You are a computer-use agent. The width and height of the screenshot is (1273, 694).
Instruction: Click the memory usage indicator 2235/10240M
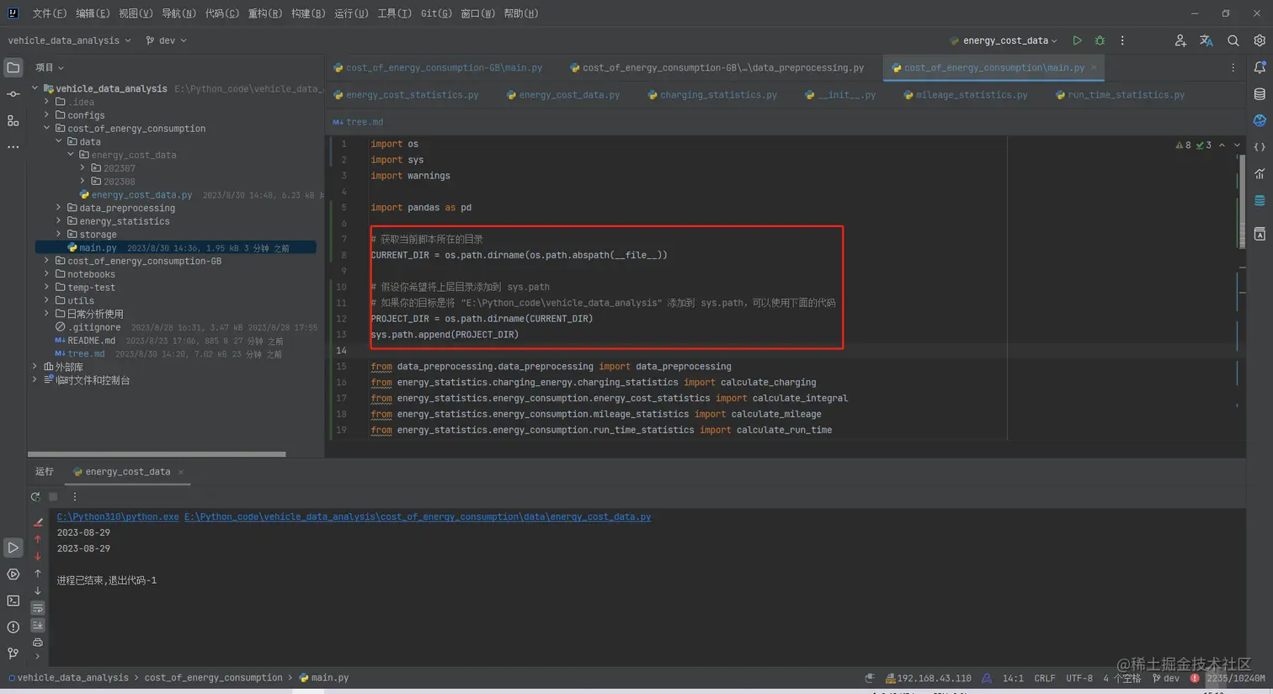coord(1236,678)
